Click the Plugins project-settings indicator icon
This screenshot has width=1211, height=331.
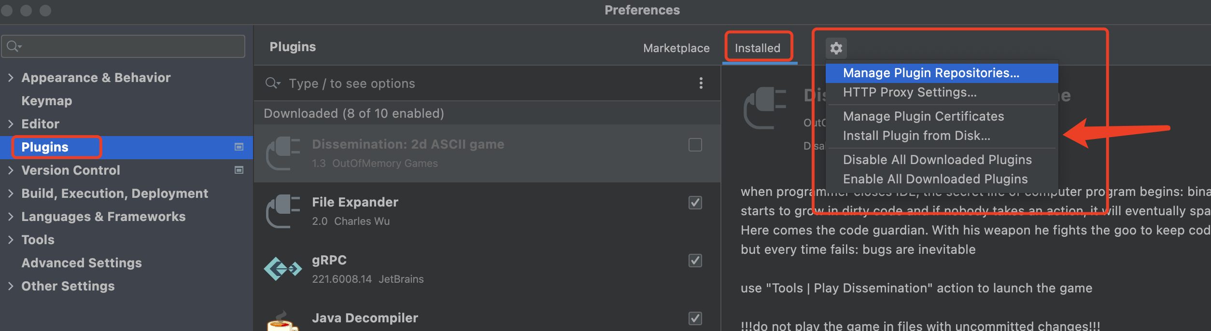click(x=239, y=147)
